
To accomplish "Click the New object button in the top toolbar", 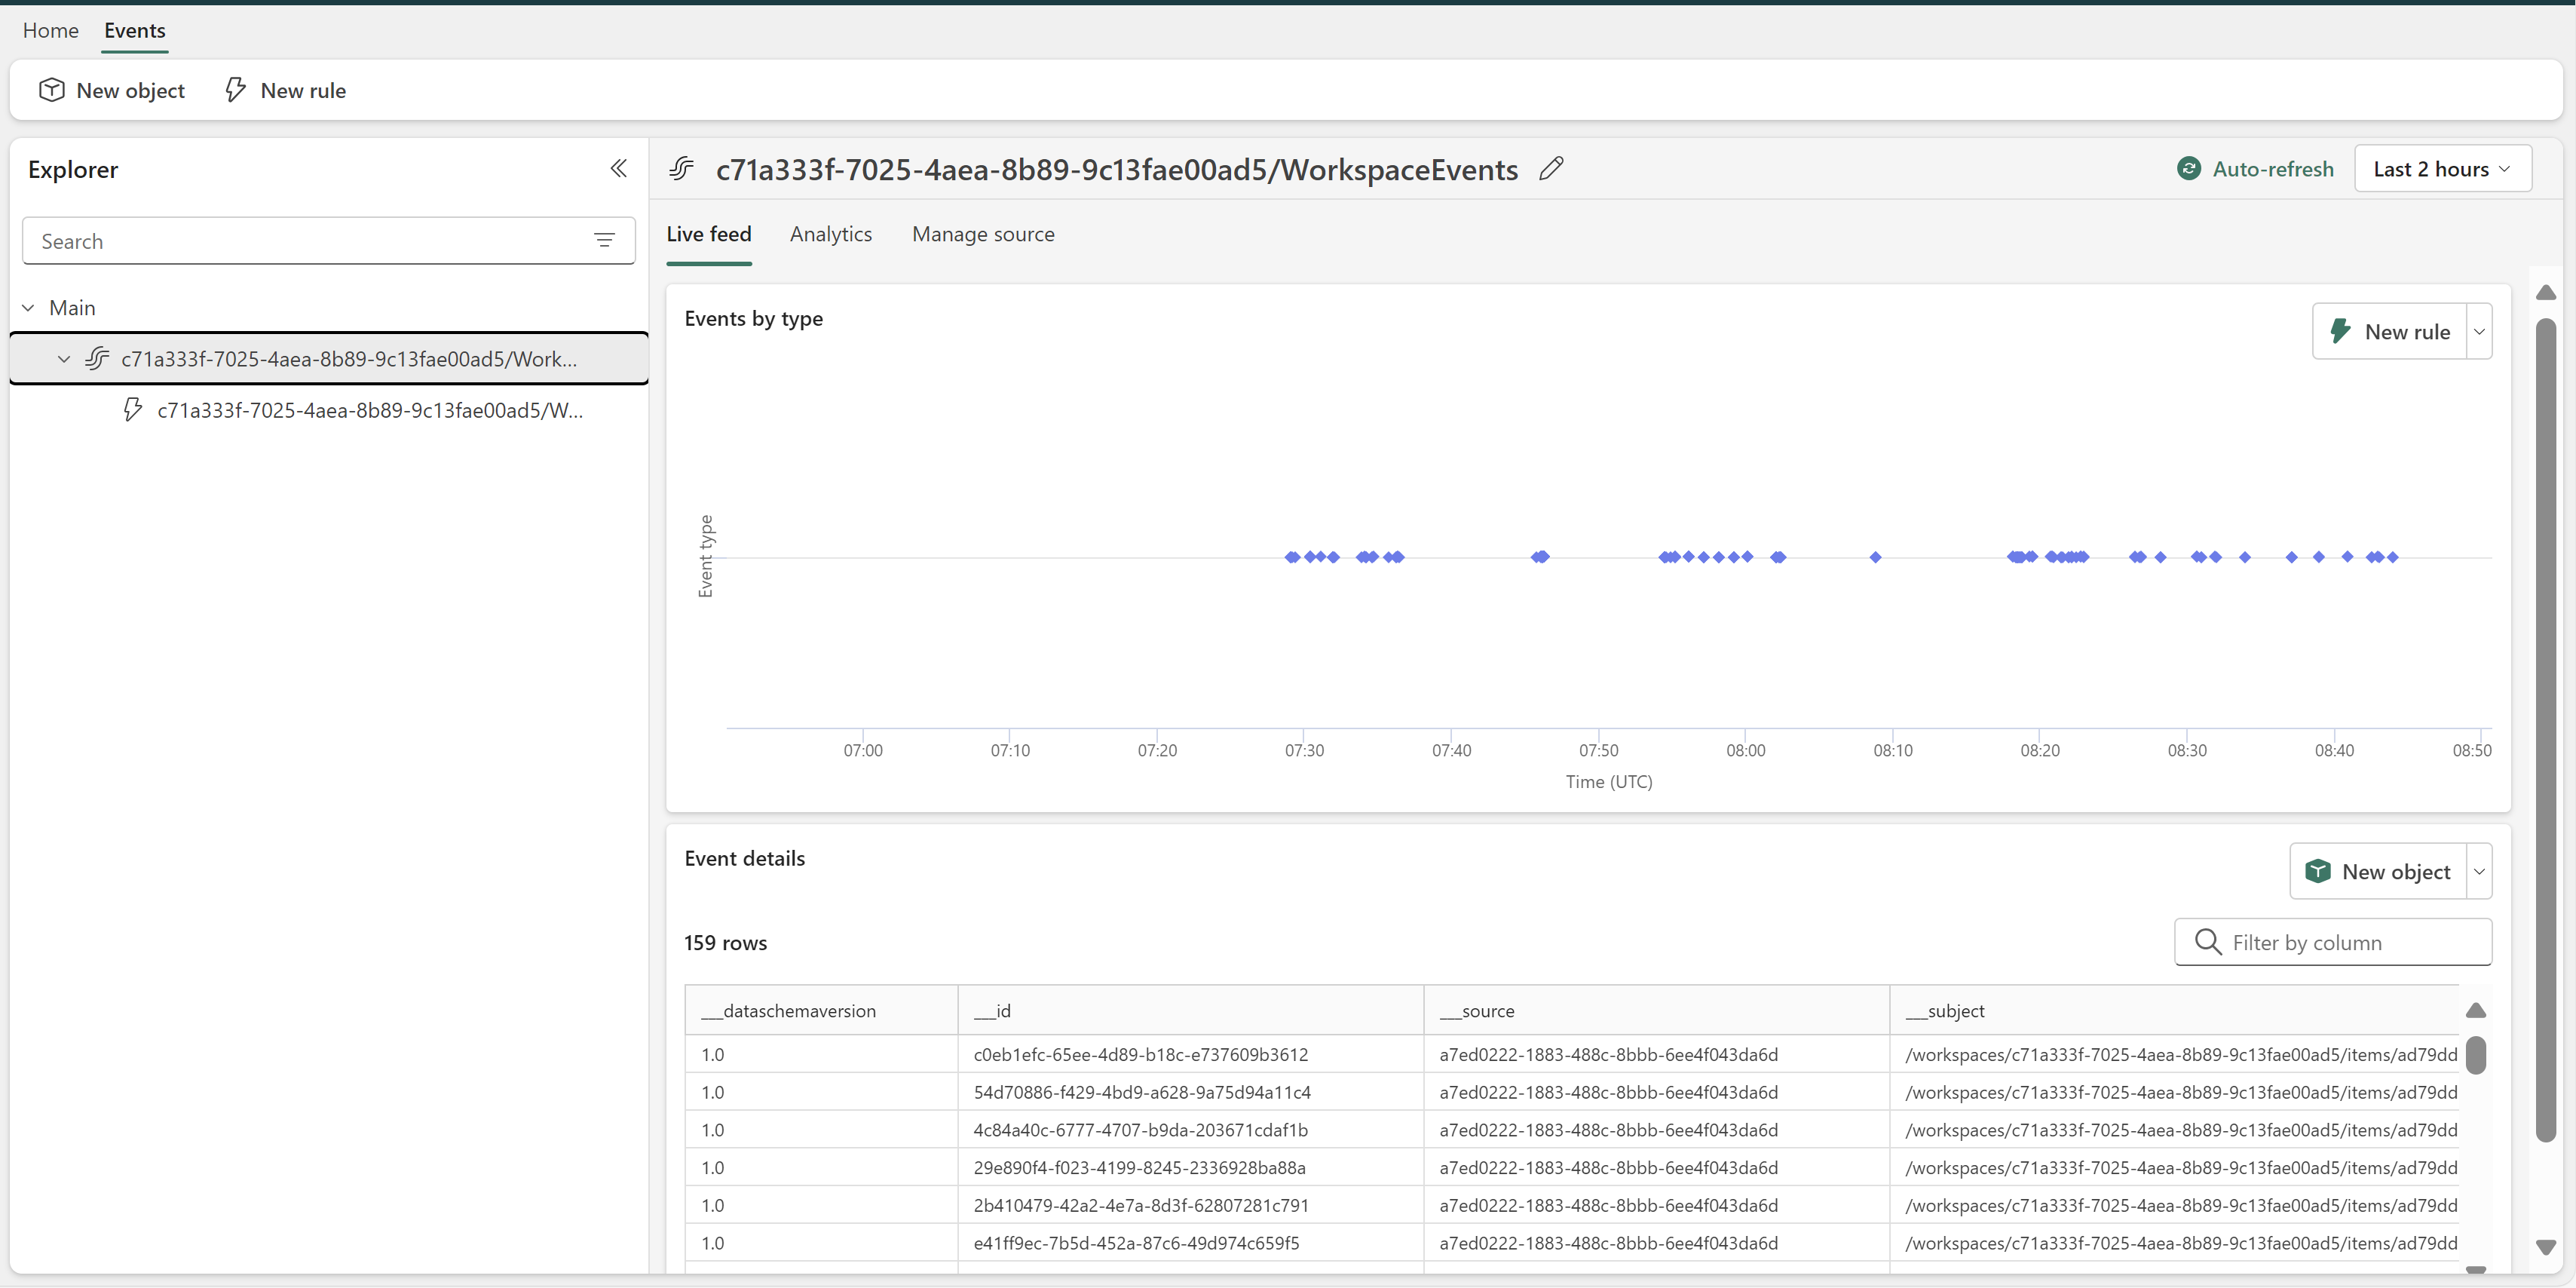I will point(112,90).
